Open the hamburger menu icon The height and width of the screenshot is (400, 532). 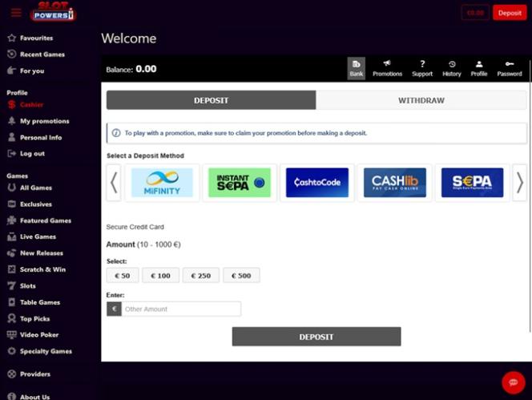[16, 13]
